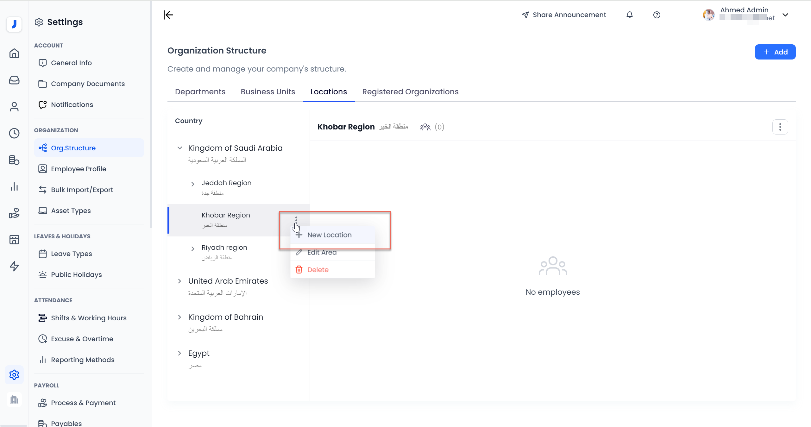
Task: Open the inbox icon in left rail
Action: pyautogui.click(x=14, y=80)
